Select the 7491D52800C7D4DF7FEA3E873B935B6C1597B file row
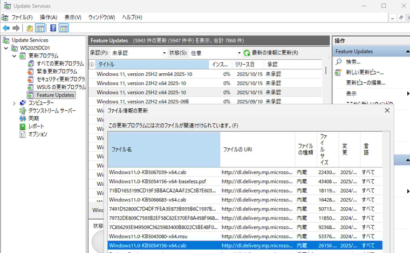Image resolution: width=410 pixels, height=253 pixels. [245, 209]
